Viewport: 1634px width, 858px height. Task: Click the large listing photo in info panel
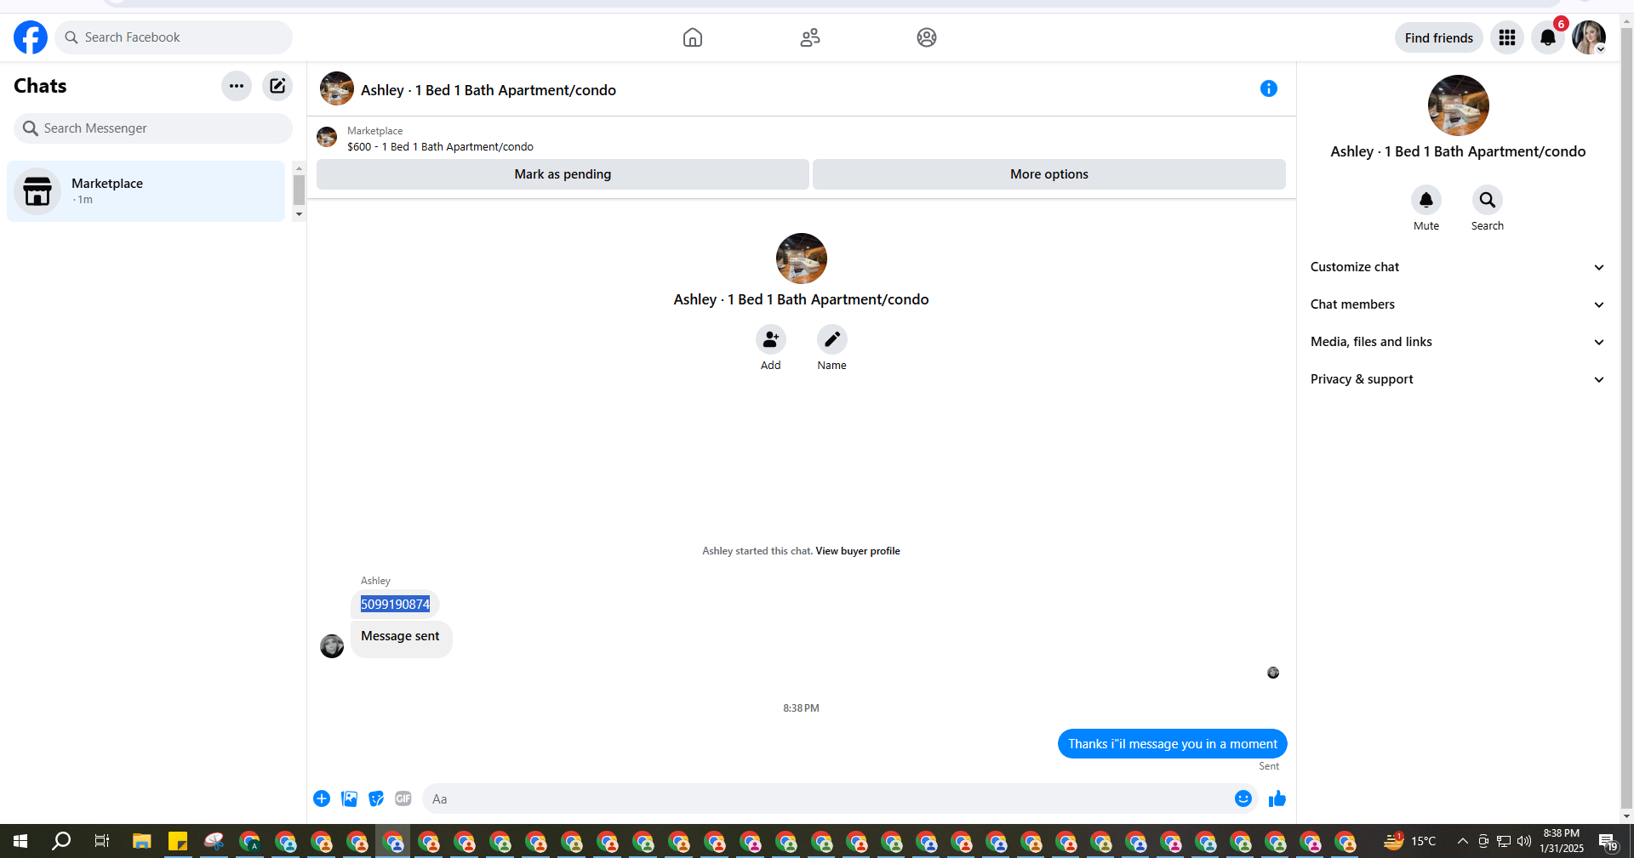pyautogui.click(x=1459, y=105)
